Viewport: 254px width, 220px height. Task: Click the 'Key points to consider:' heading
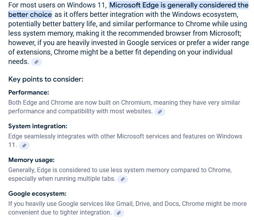click(46, 79)
